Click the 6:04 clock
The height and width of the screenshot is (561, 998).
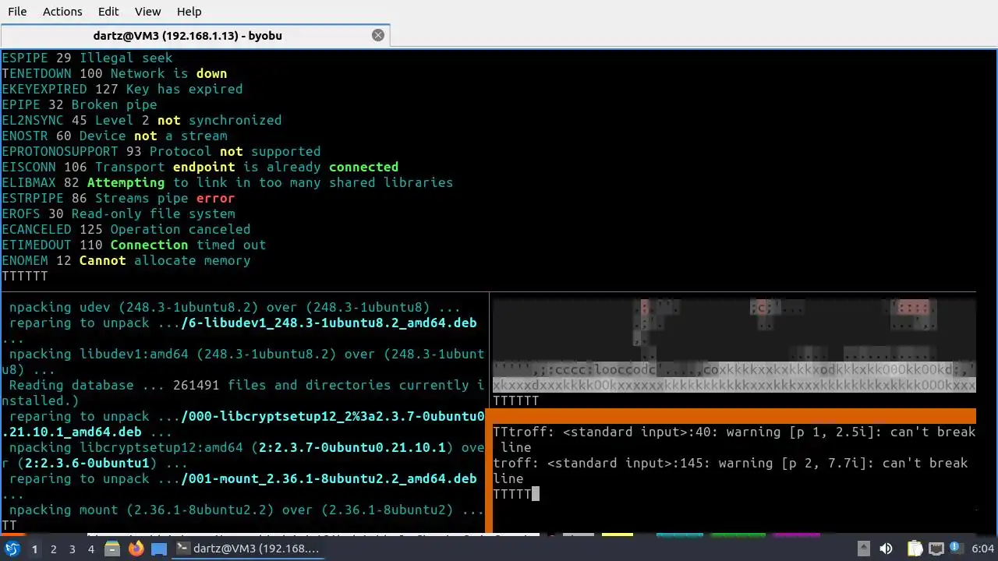point(982,549)
